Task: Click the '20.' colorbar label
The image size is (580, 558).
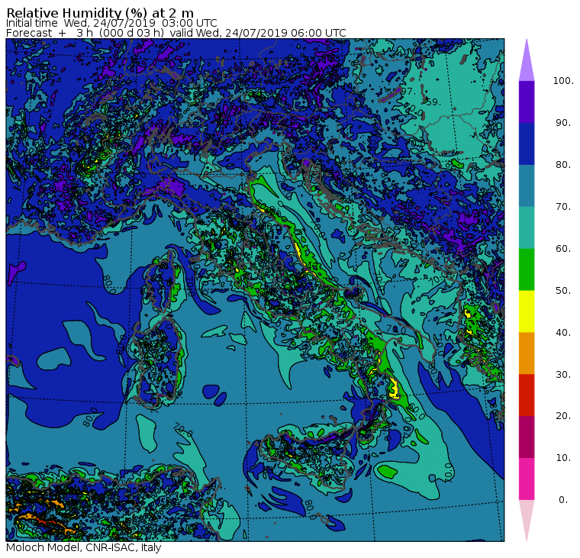Action: click(563, 416)
